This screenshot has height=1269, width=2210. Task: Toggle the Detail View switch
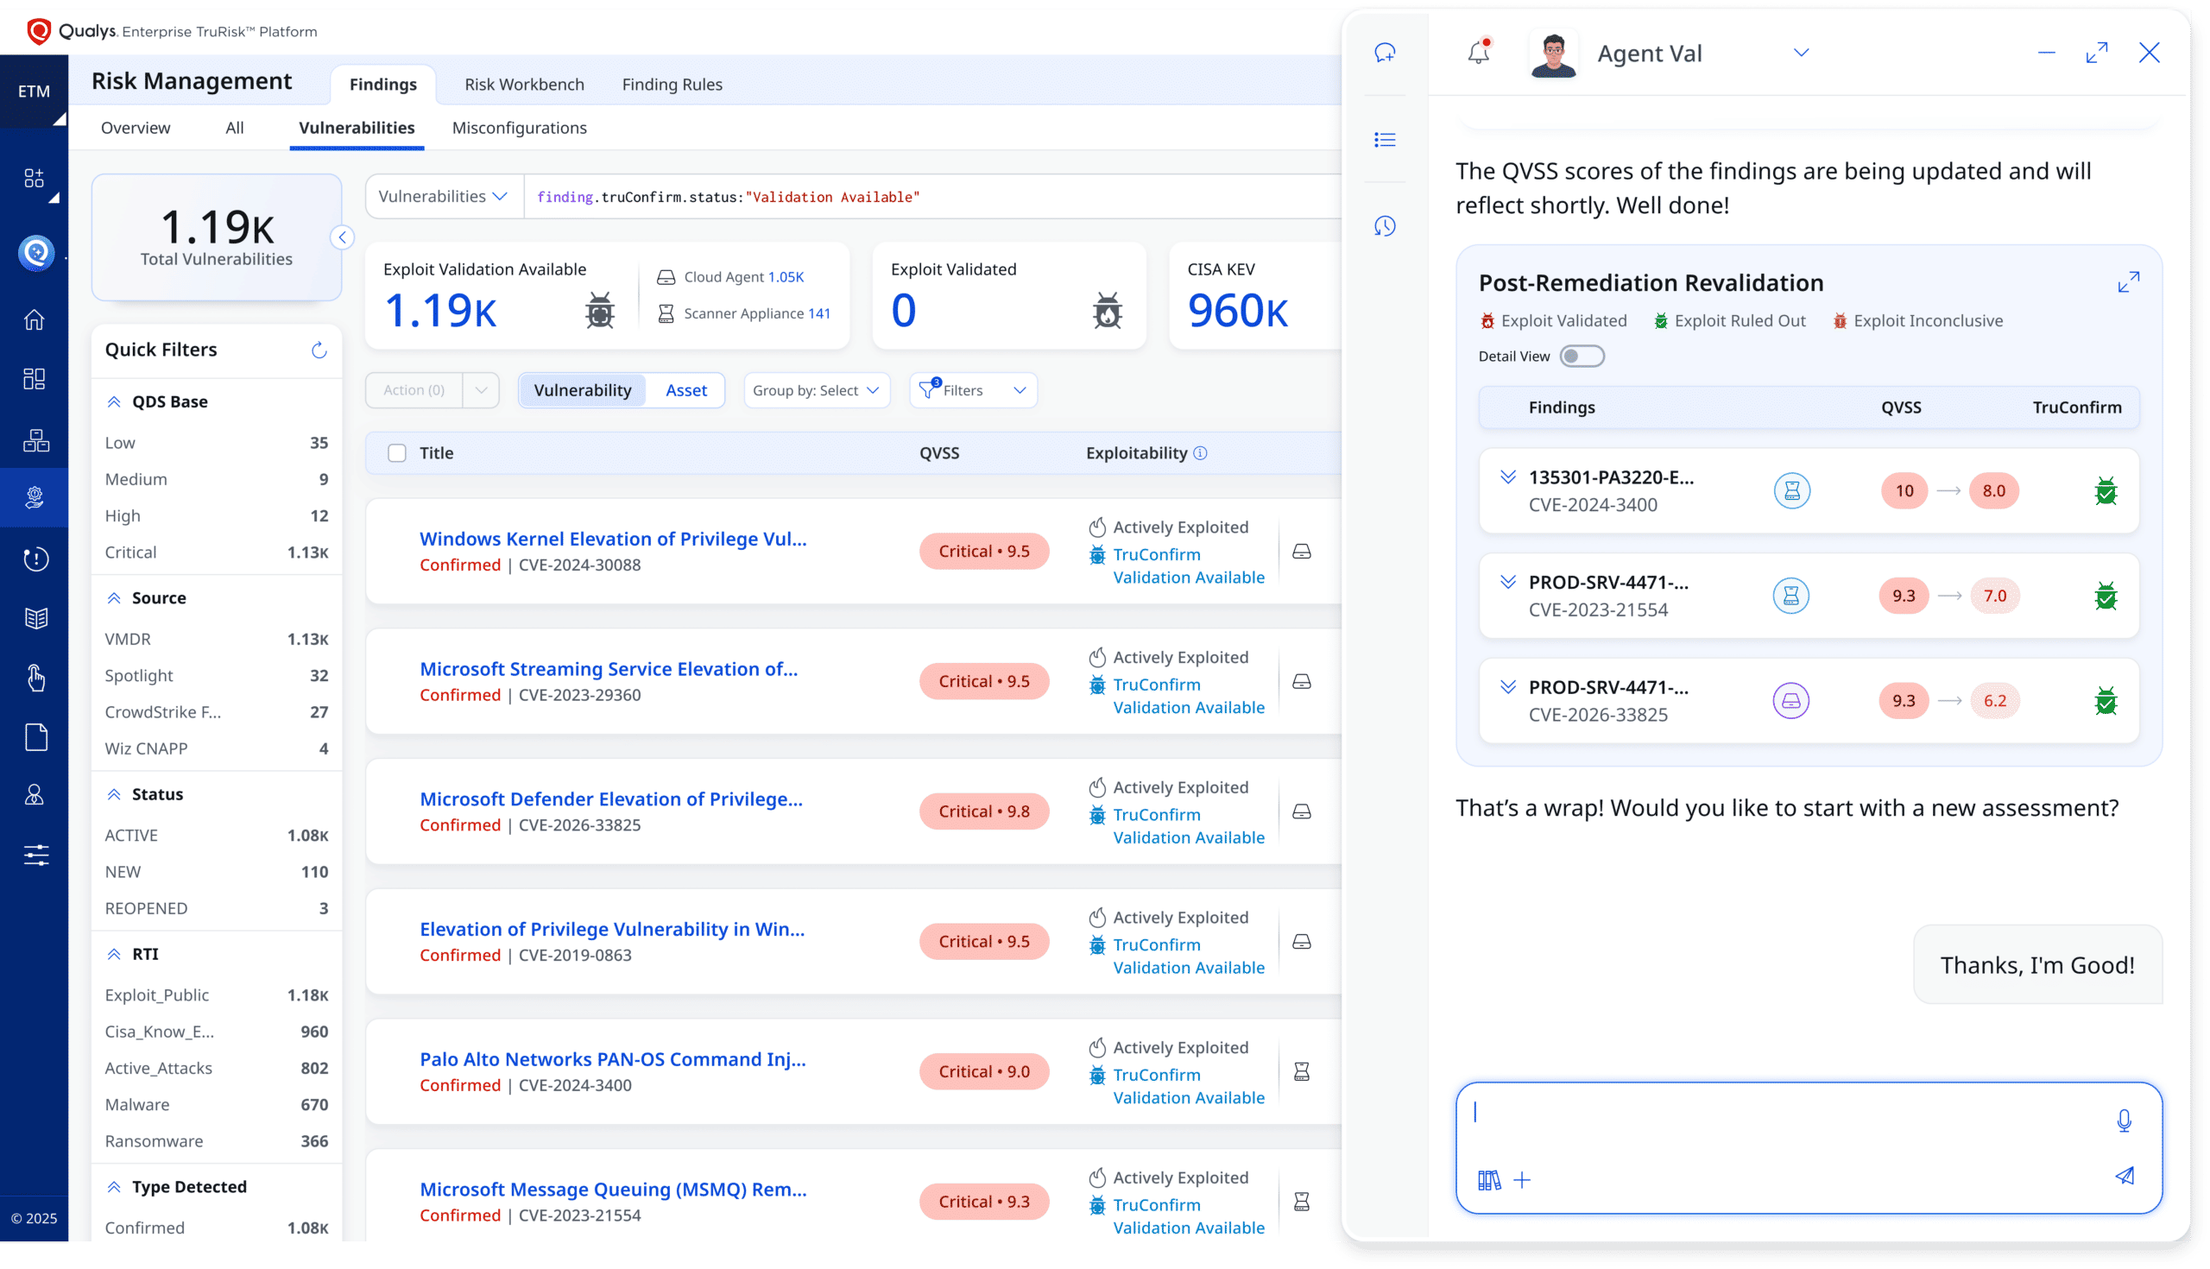coord(1582,357)
